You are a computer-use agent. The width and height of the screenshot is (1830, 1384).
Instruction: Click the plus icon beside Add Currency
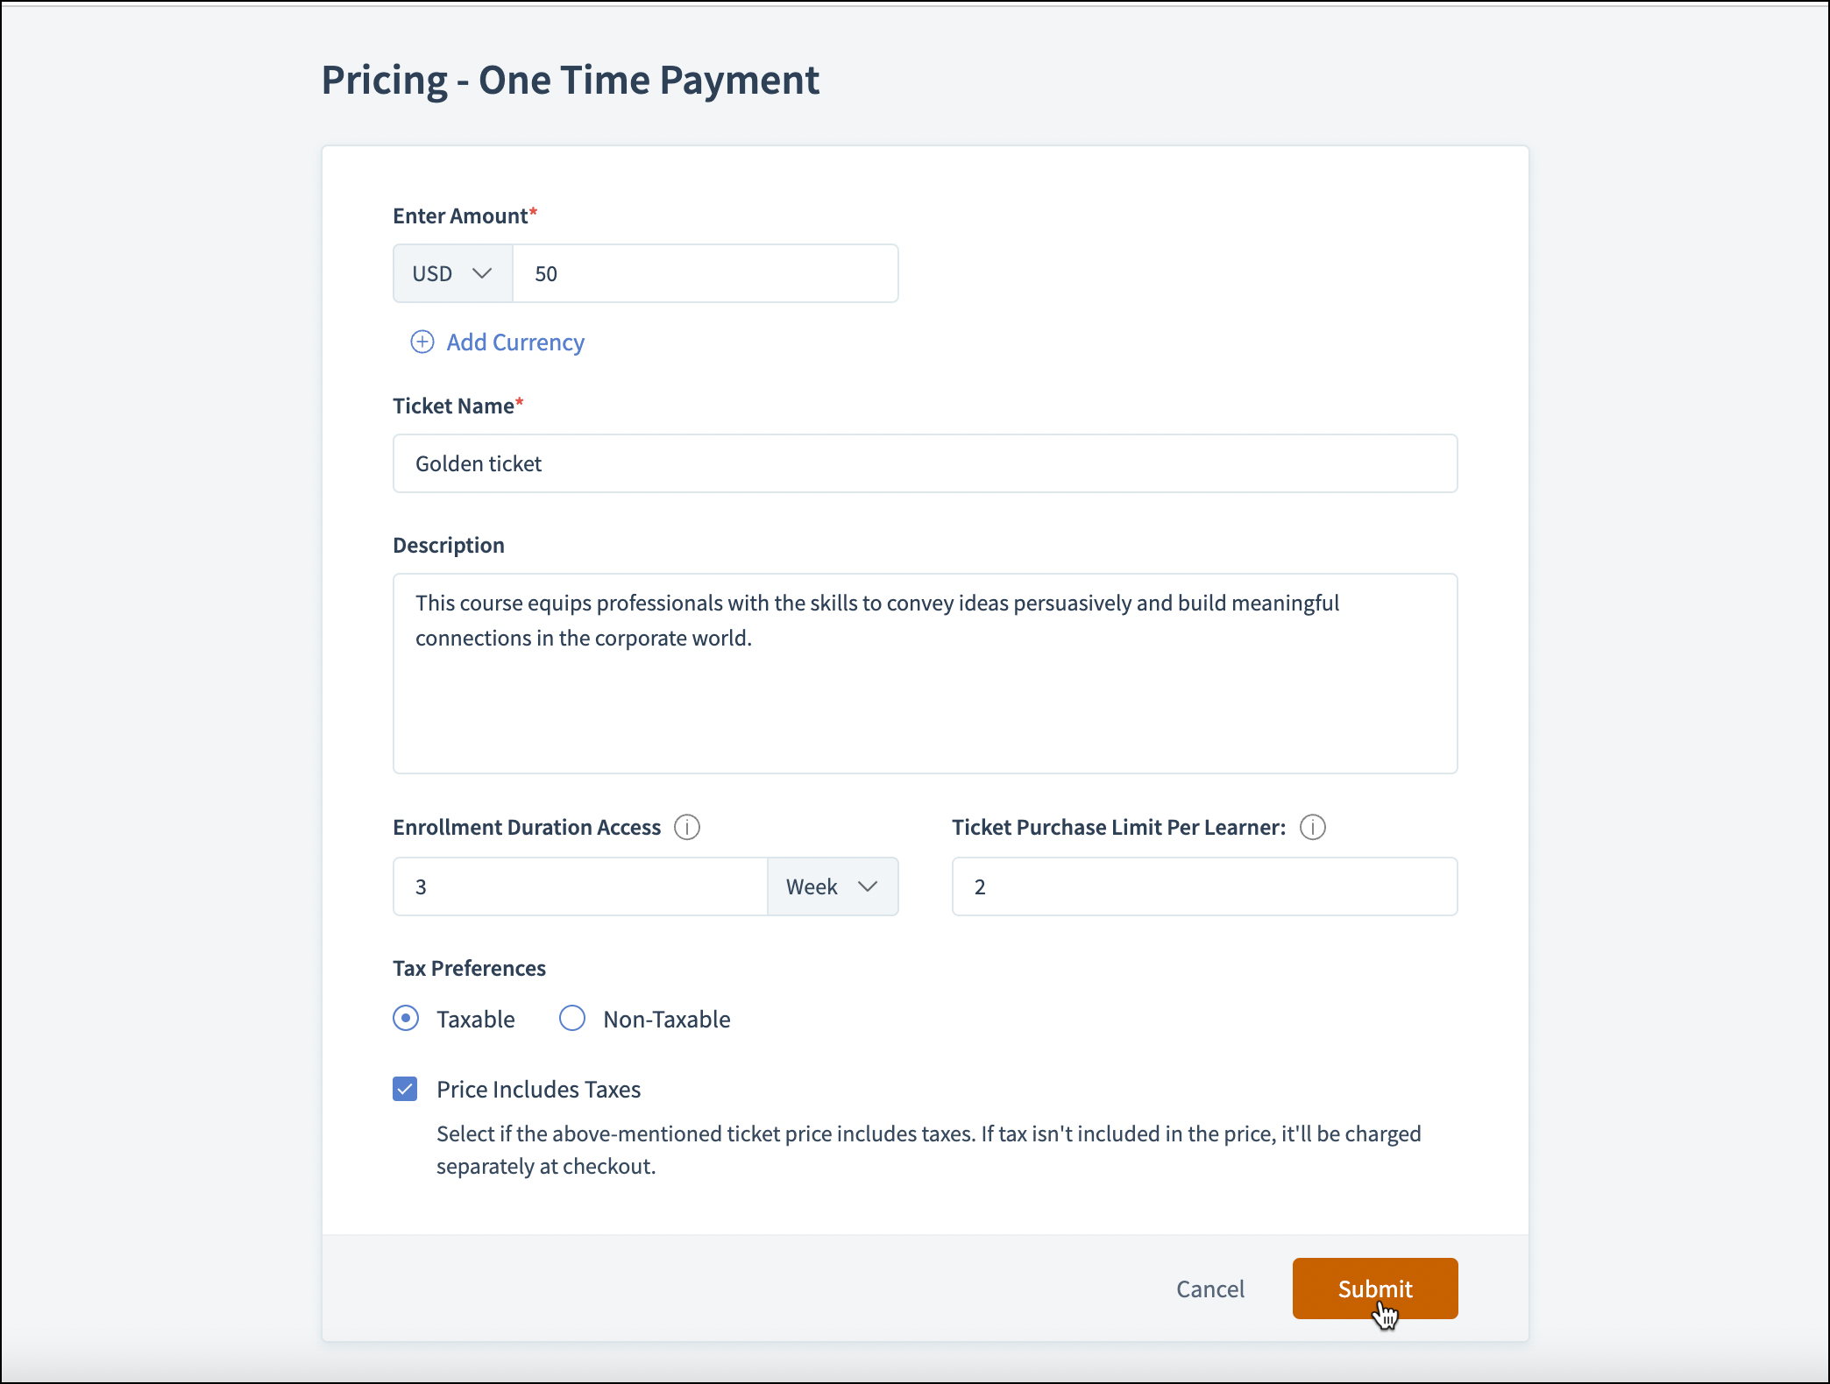[422, 342]
